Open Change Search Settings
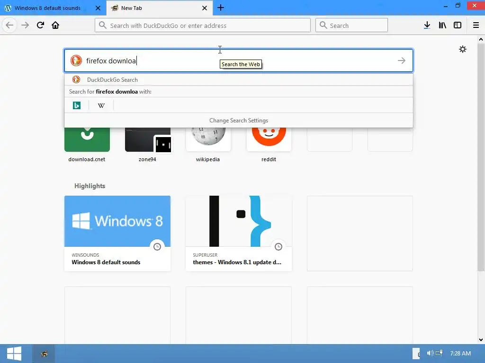Viewport: 485px width, 363px height. tap(239, 121)
